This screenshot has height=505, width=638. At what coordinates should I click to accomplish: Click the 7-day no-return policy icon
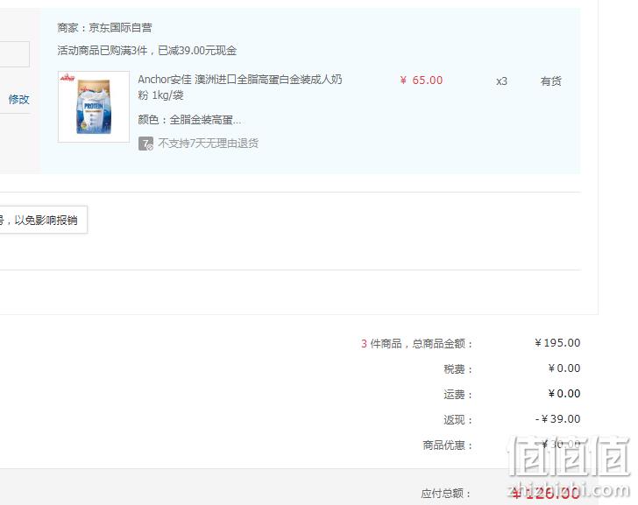145,144
